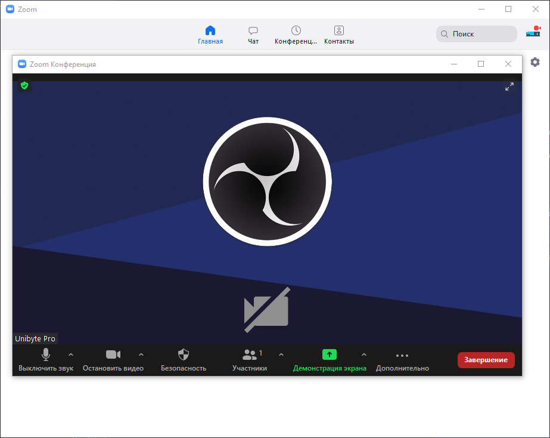This screenshot has height=438, width=550.
Task: Minimize the Zoom Конференция window
Action: click(x=454, y=64)
